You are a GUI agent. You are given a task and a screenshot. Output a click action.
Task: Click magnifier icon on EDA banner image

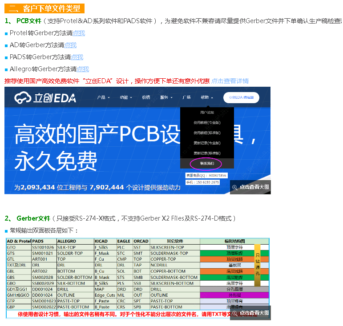click(234, 187)
